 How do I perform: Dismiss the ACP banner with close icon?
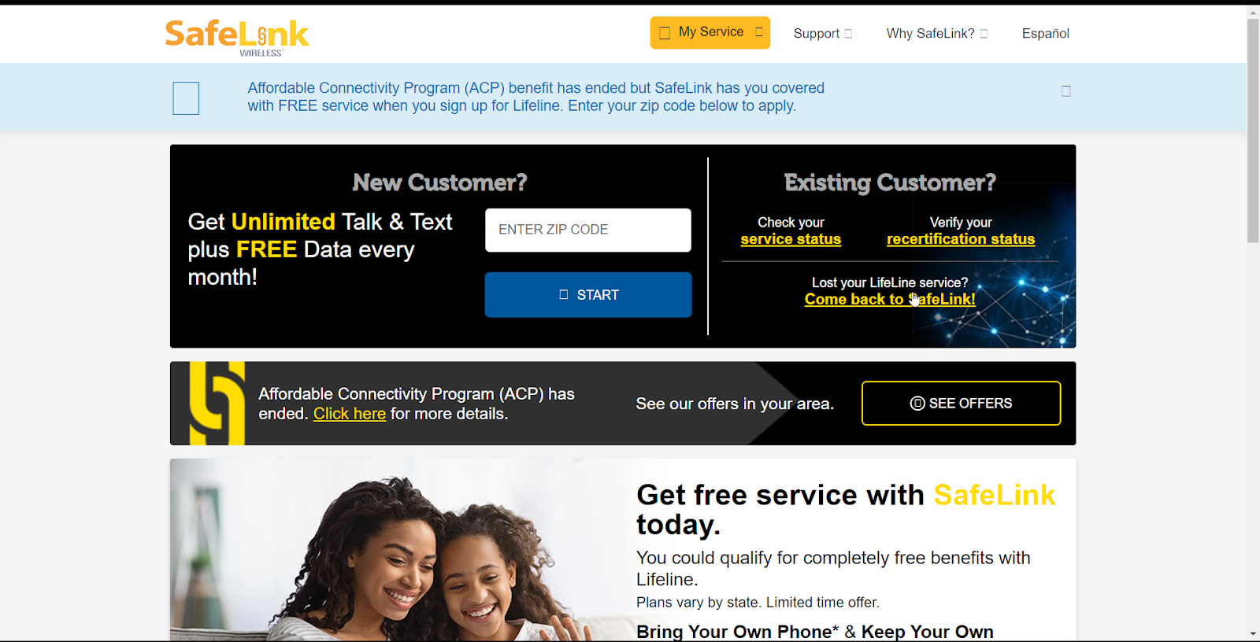click(1066, 91)
